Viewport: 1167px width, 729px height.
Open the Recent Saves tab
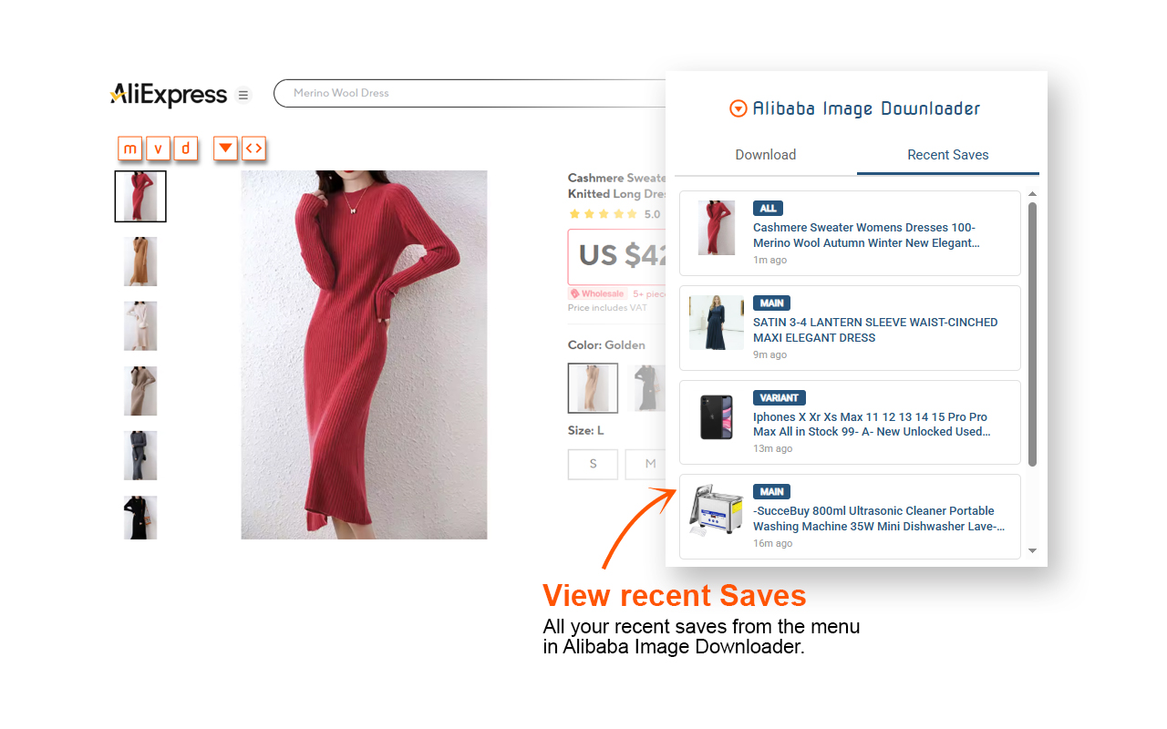[x=948, y=155]
